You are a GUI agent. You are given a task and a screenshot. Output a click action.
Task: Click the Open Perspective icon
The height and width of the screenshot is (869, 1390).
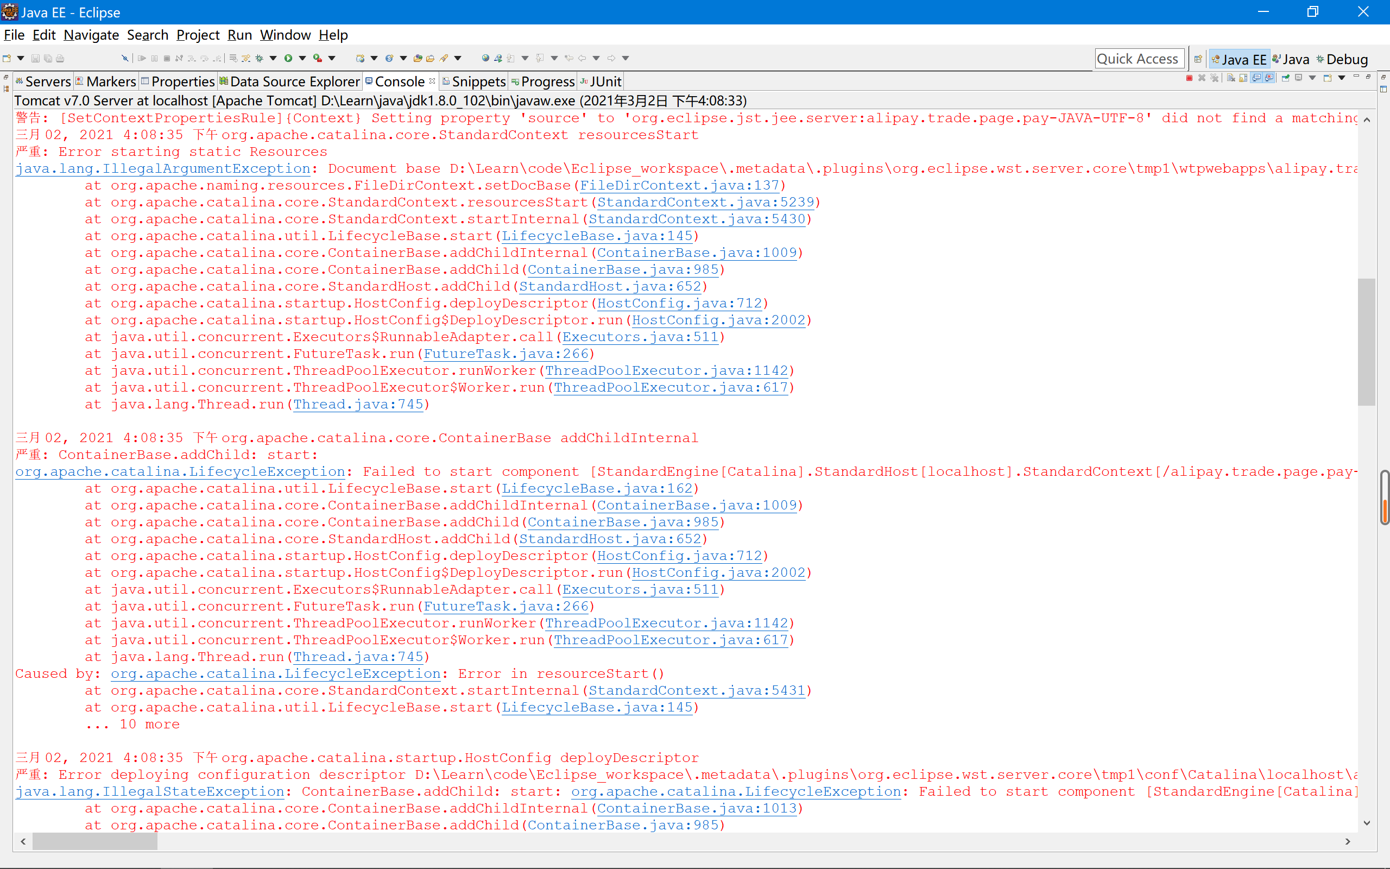[1198, 59]
